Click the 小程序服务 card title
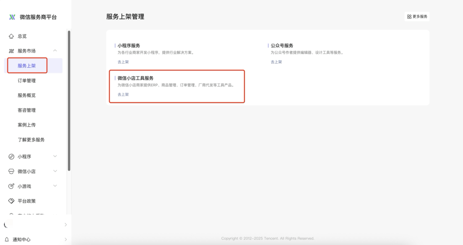 [129, 46]
